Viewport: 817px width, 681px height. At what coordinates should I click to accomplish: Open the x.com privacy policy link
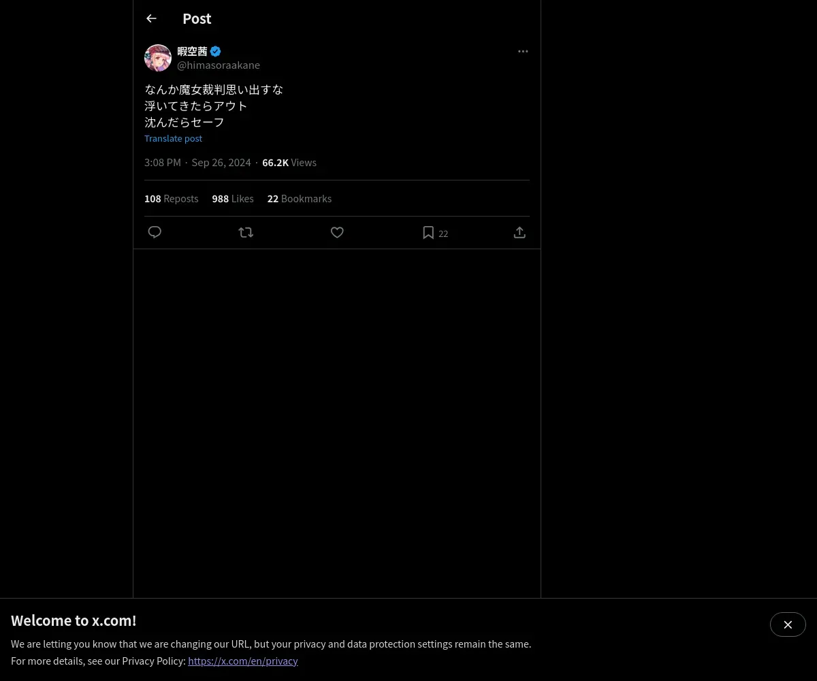243,661
